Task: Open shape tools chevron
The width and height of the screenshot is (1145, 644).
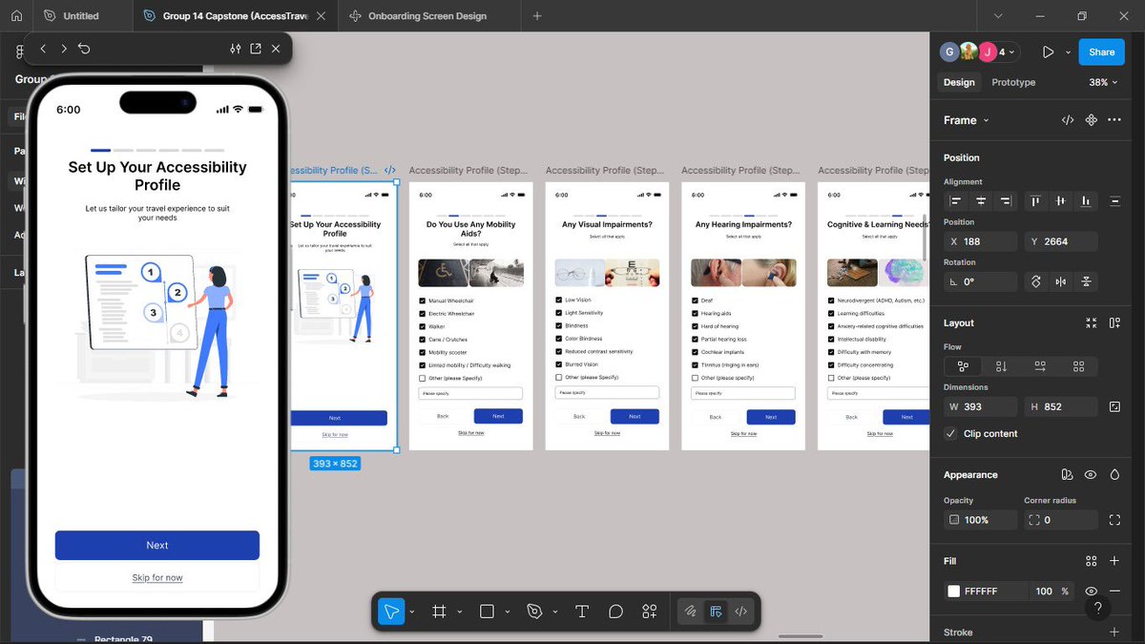Action: pos(508,612)
